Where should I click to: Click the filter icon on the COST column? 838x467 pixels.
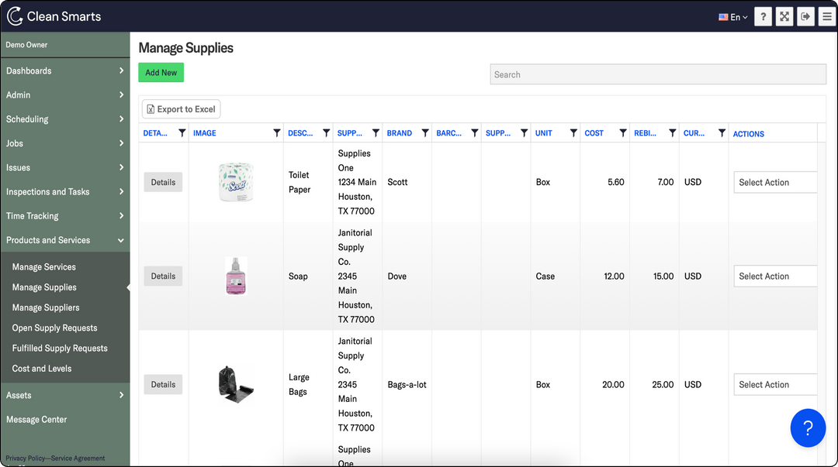point(623,132)
